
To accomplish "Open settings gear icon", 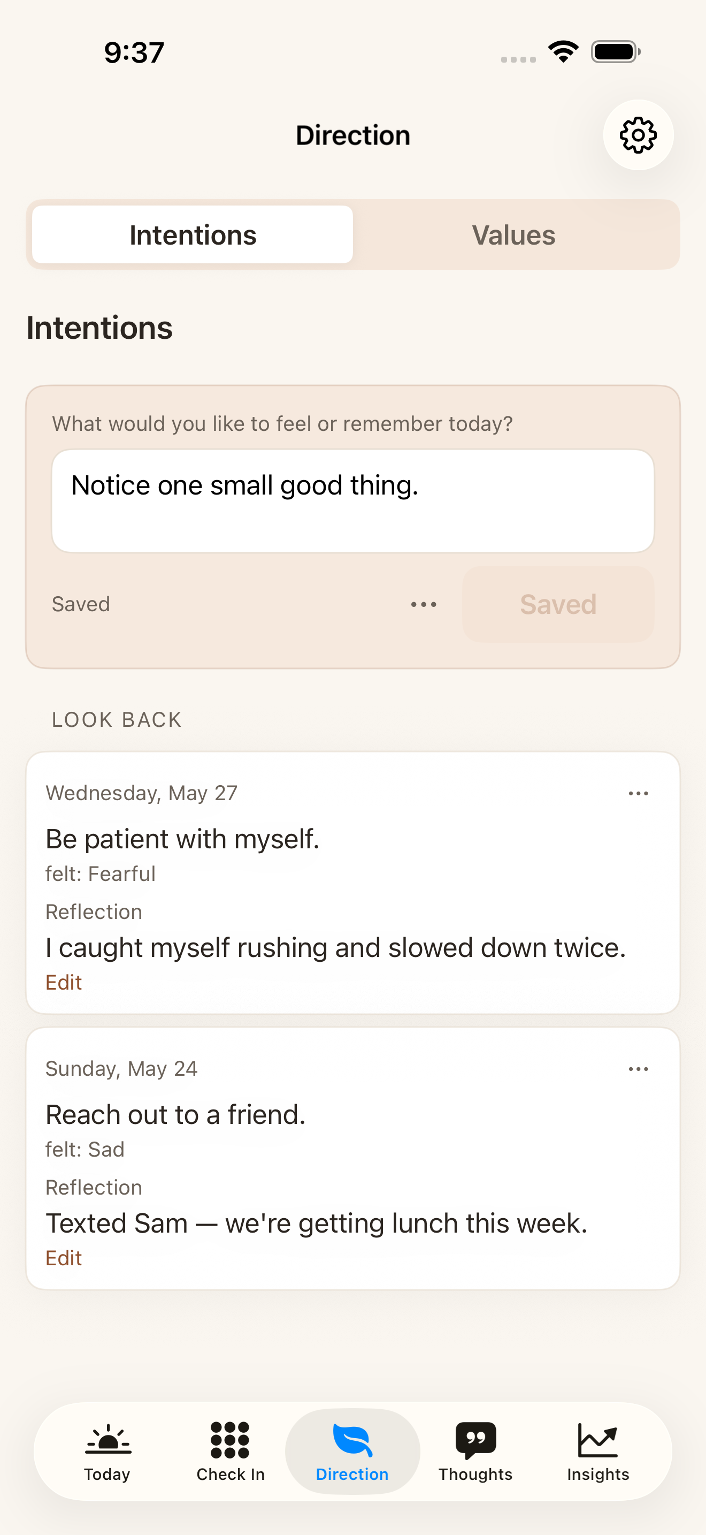I will click(x=638, y=135).
